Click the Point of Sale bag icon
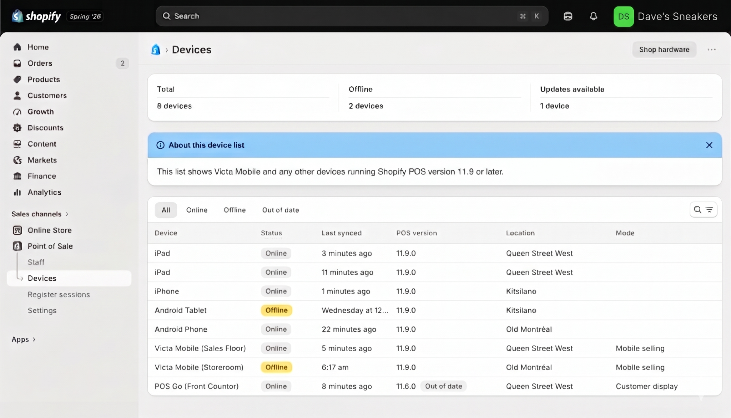 (x=17, y=246)
